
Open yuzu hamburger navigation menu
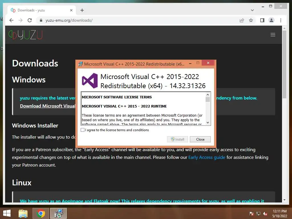coord(273,35)
